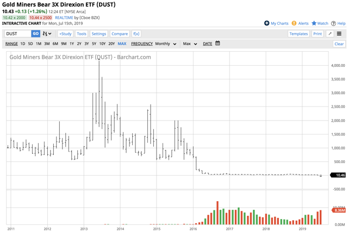Click the Print button
The width and height of the screenshot is (348, 231).
318,34
